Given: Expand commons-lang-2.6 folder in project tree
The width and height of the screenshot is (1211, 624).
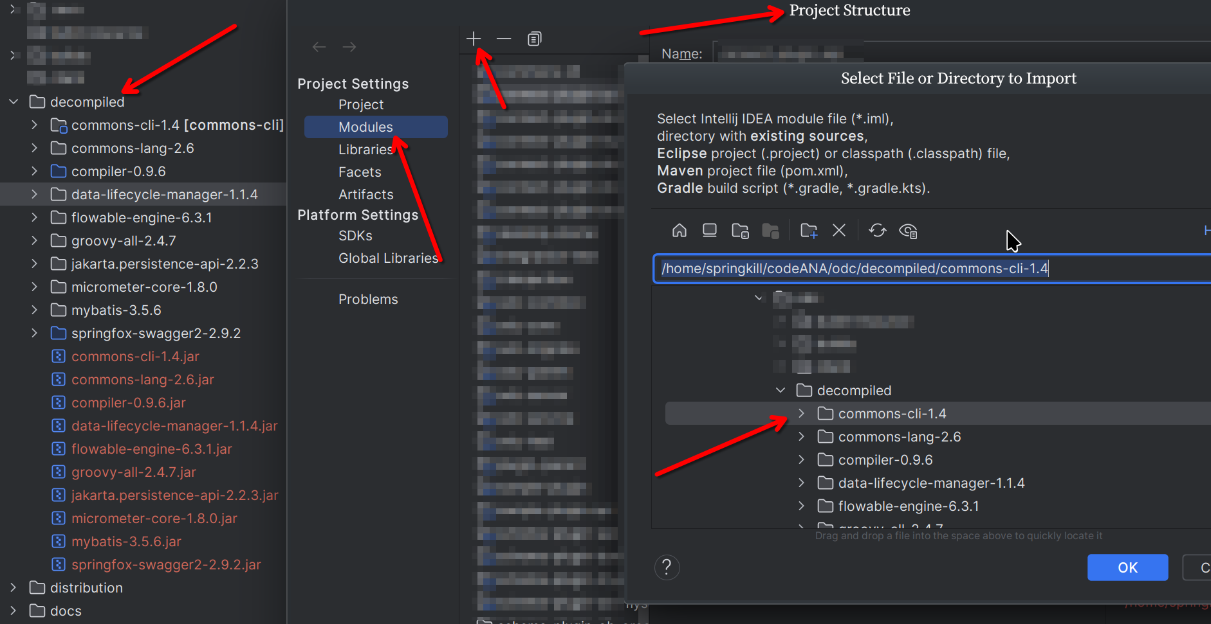Looking at the screenshot, I should [x=35, y=148].
